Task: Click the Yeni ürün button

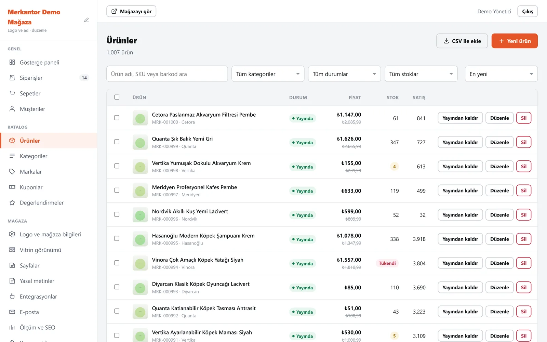Action: 515,41
